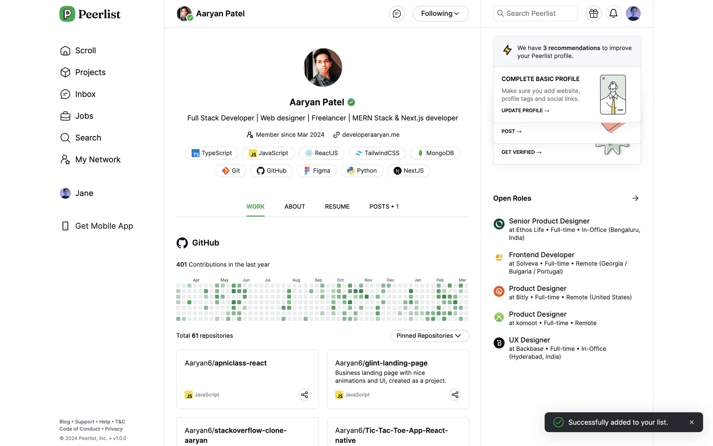Switch to the RESUME tab

tap(337, 207)
